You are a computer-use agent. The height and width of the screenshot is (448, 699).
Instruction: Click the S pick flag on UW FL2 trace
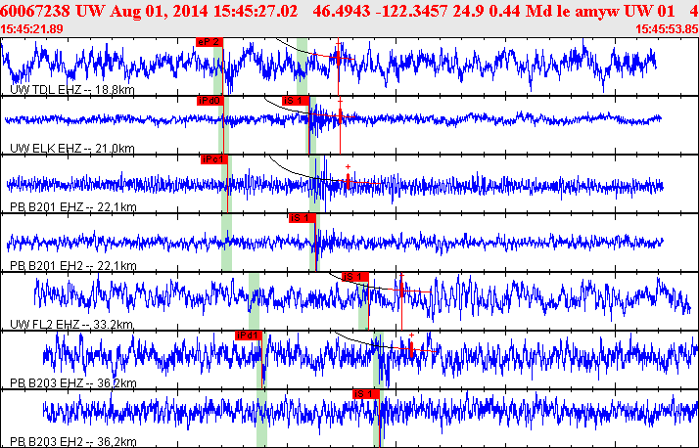[354, 276]
